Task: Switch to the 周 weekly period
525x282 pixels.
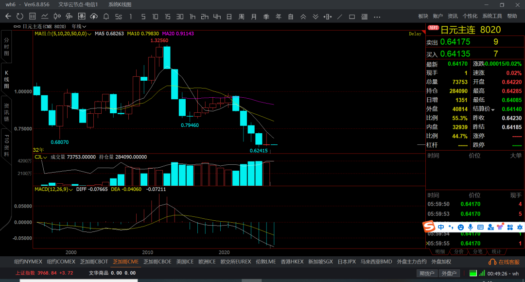Action: point(241,17)
